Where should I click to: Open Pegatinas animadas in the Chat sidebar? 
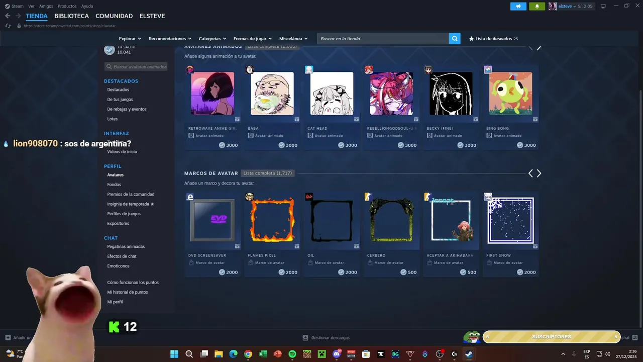click(x=126, y=246)
